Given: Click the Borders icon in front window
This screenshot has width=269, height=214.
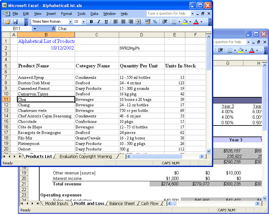Looking at the screenshot, I should point(174,22).
